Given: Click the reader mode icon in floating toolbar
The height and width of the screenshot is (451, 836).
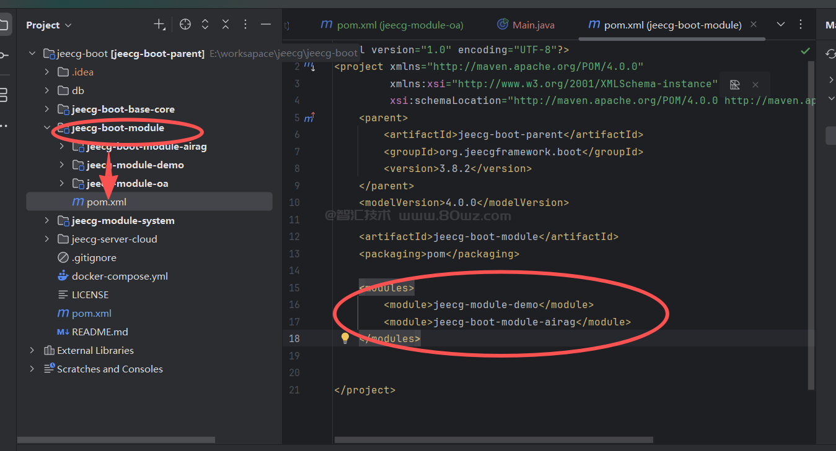Looking at the screenshot, I should click(735, 85).
